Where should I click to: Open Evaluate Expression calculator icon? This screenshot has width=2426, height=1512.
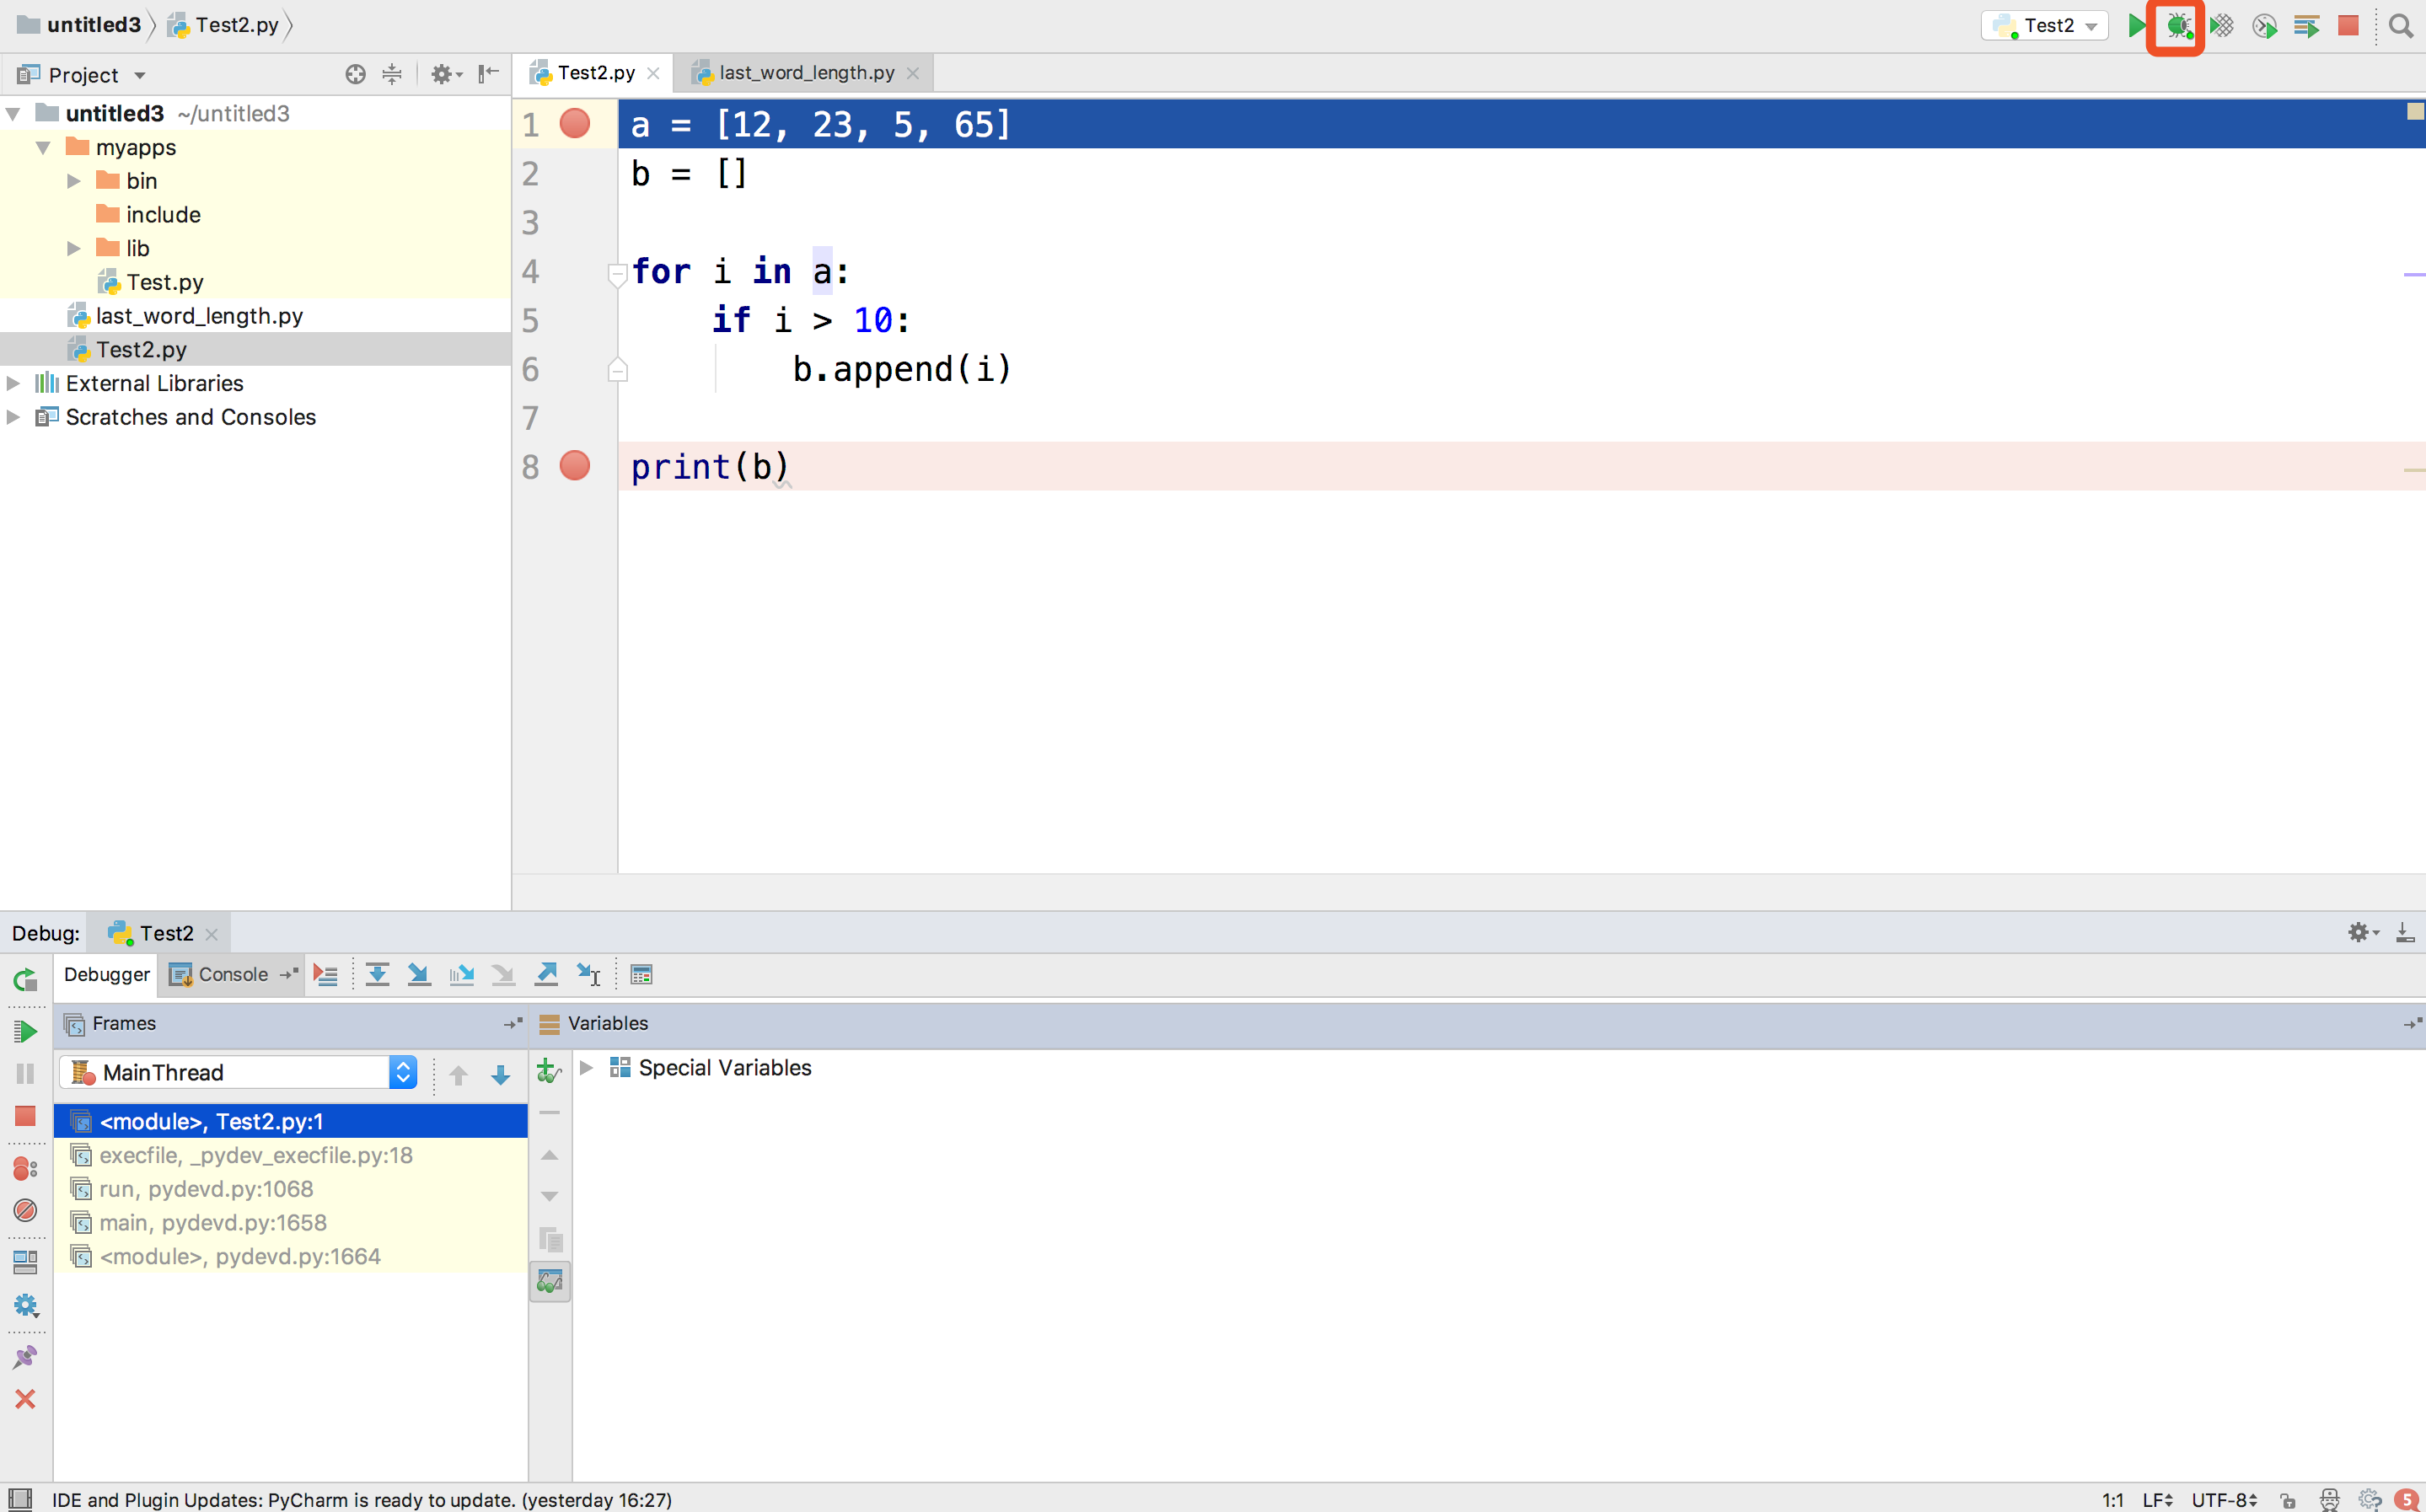point(641,975)
